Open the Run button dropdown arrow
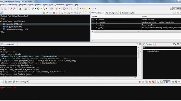Image resolution: width=181 pixels, height=101 pixels. (x=41, y=9)
